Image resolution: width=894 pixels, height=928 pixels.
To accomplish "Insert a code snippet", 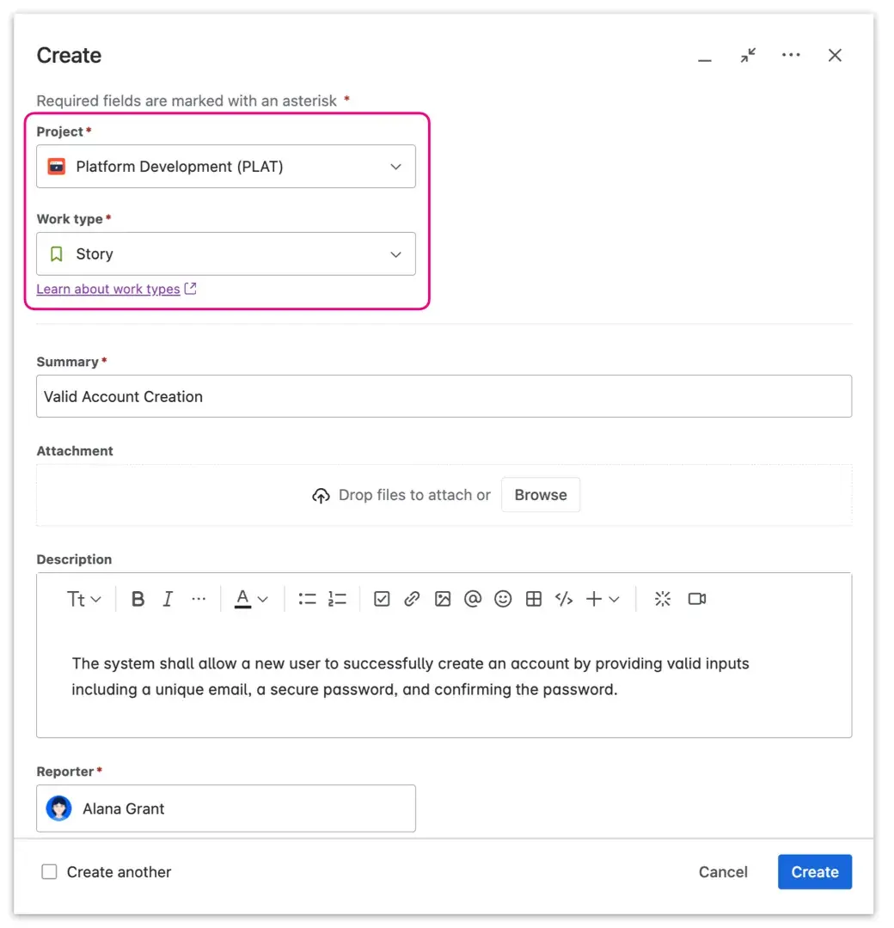I will (x=564, y=599).
